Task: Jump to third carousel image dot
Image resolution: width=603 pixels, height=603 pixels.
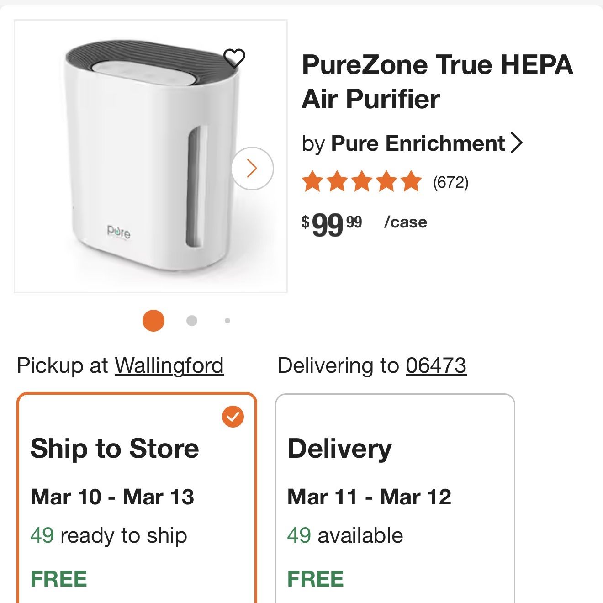Action: 227,321
